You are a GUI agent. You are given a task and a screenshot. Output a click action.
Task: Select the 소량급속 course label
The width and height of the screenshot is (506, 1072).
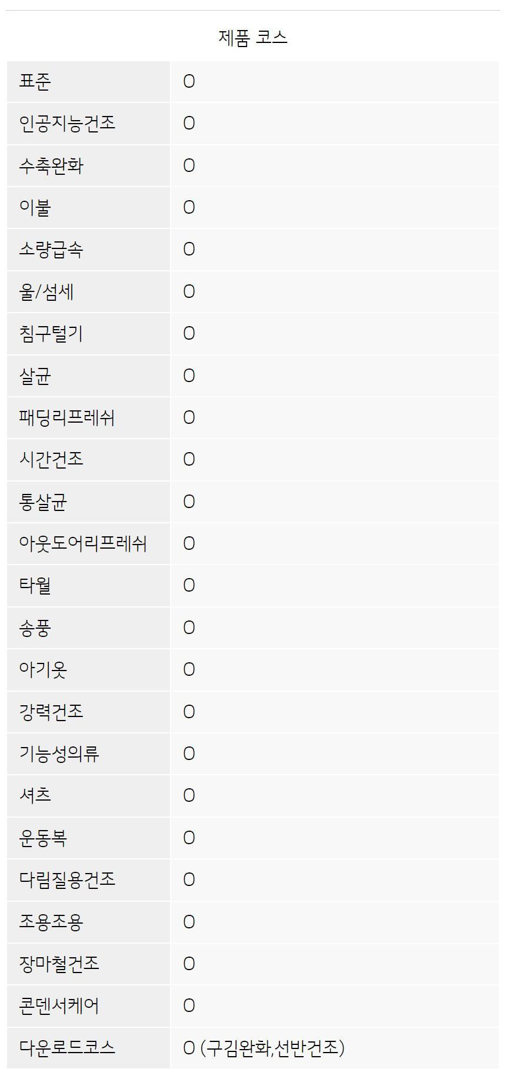click(51, 250)
